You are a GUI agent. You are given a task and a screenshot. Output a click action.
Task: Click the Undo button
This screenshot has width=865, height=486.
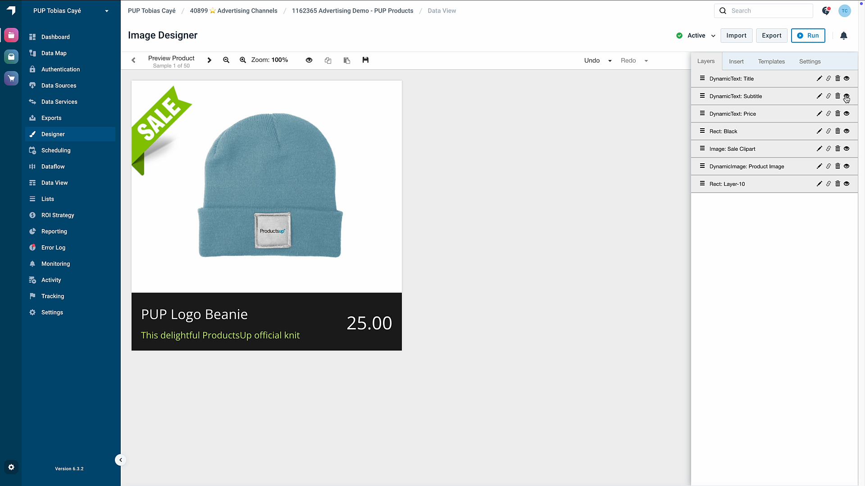click(x=592, y=60)
